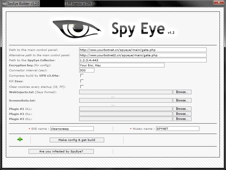Viewport: 226px width, 170px height.
Task: Focus the main control panel path field
Action: 143,50
